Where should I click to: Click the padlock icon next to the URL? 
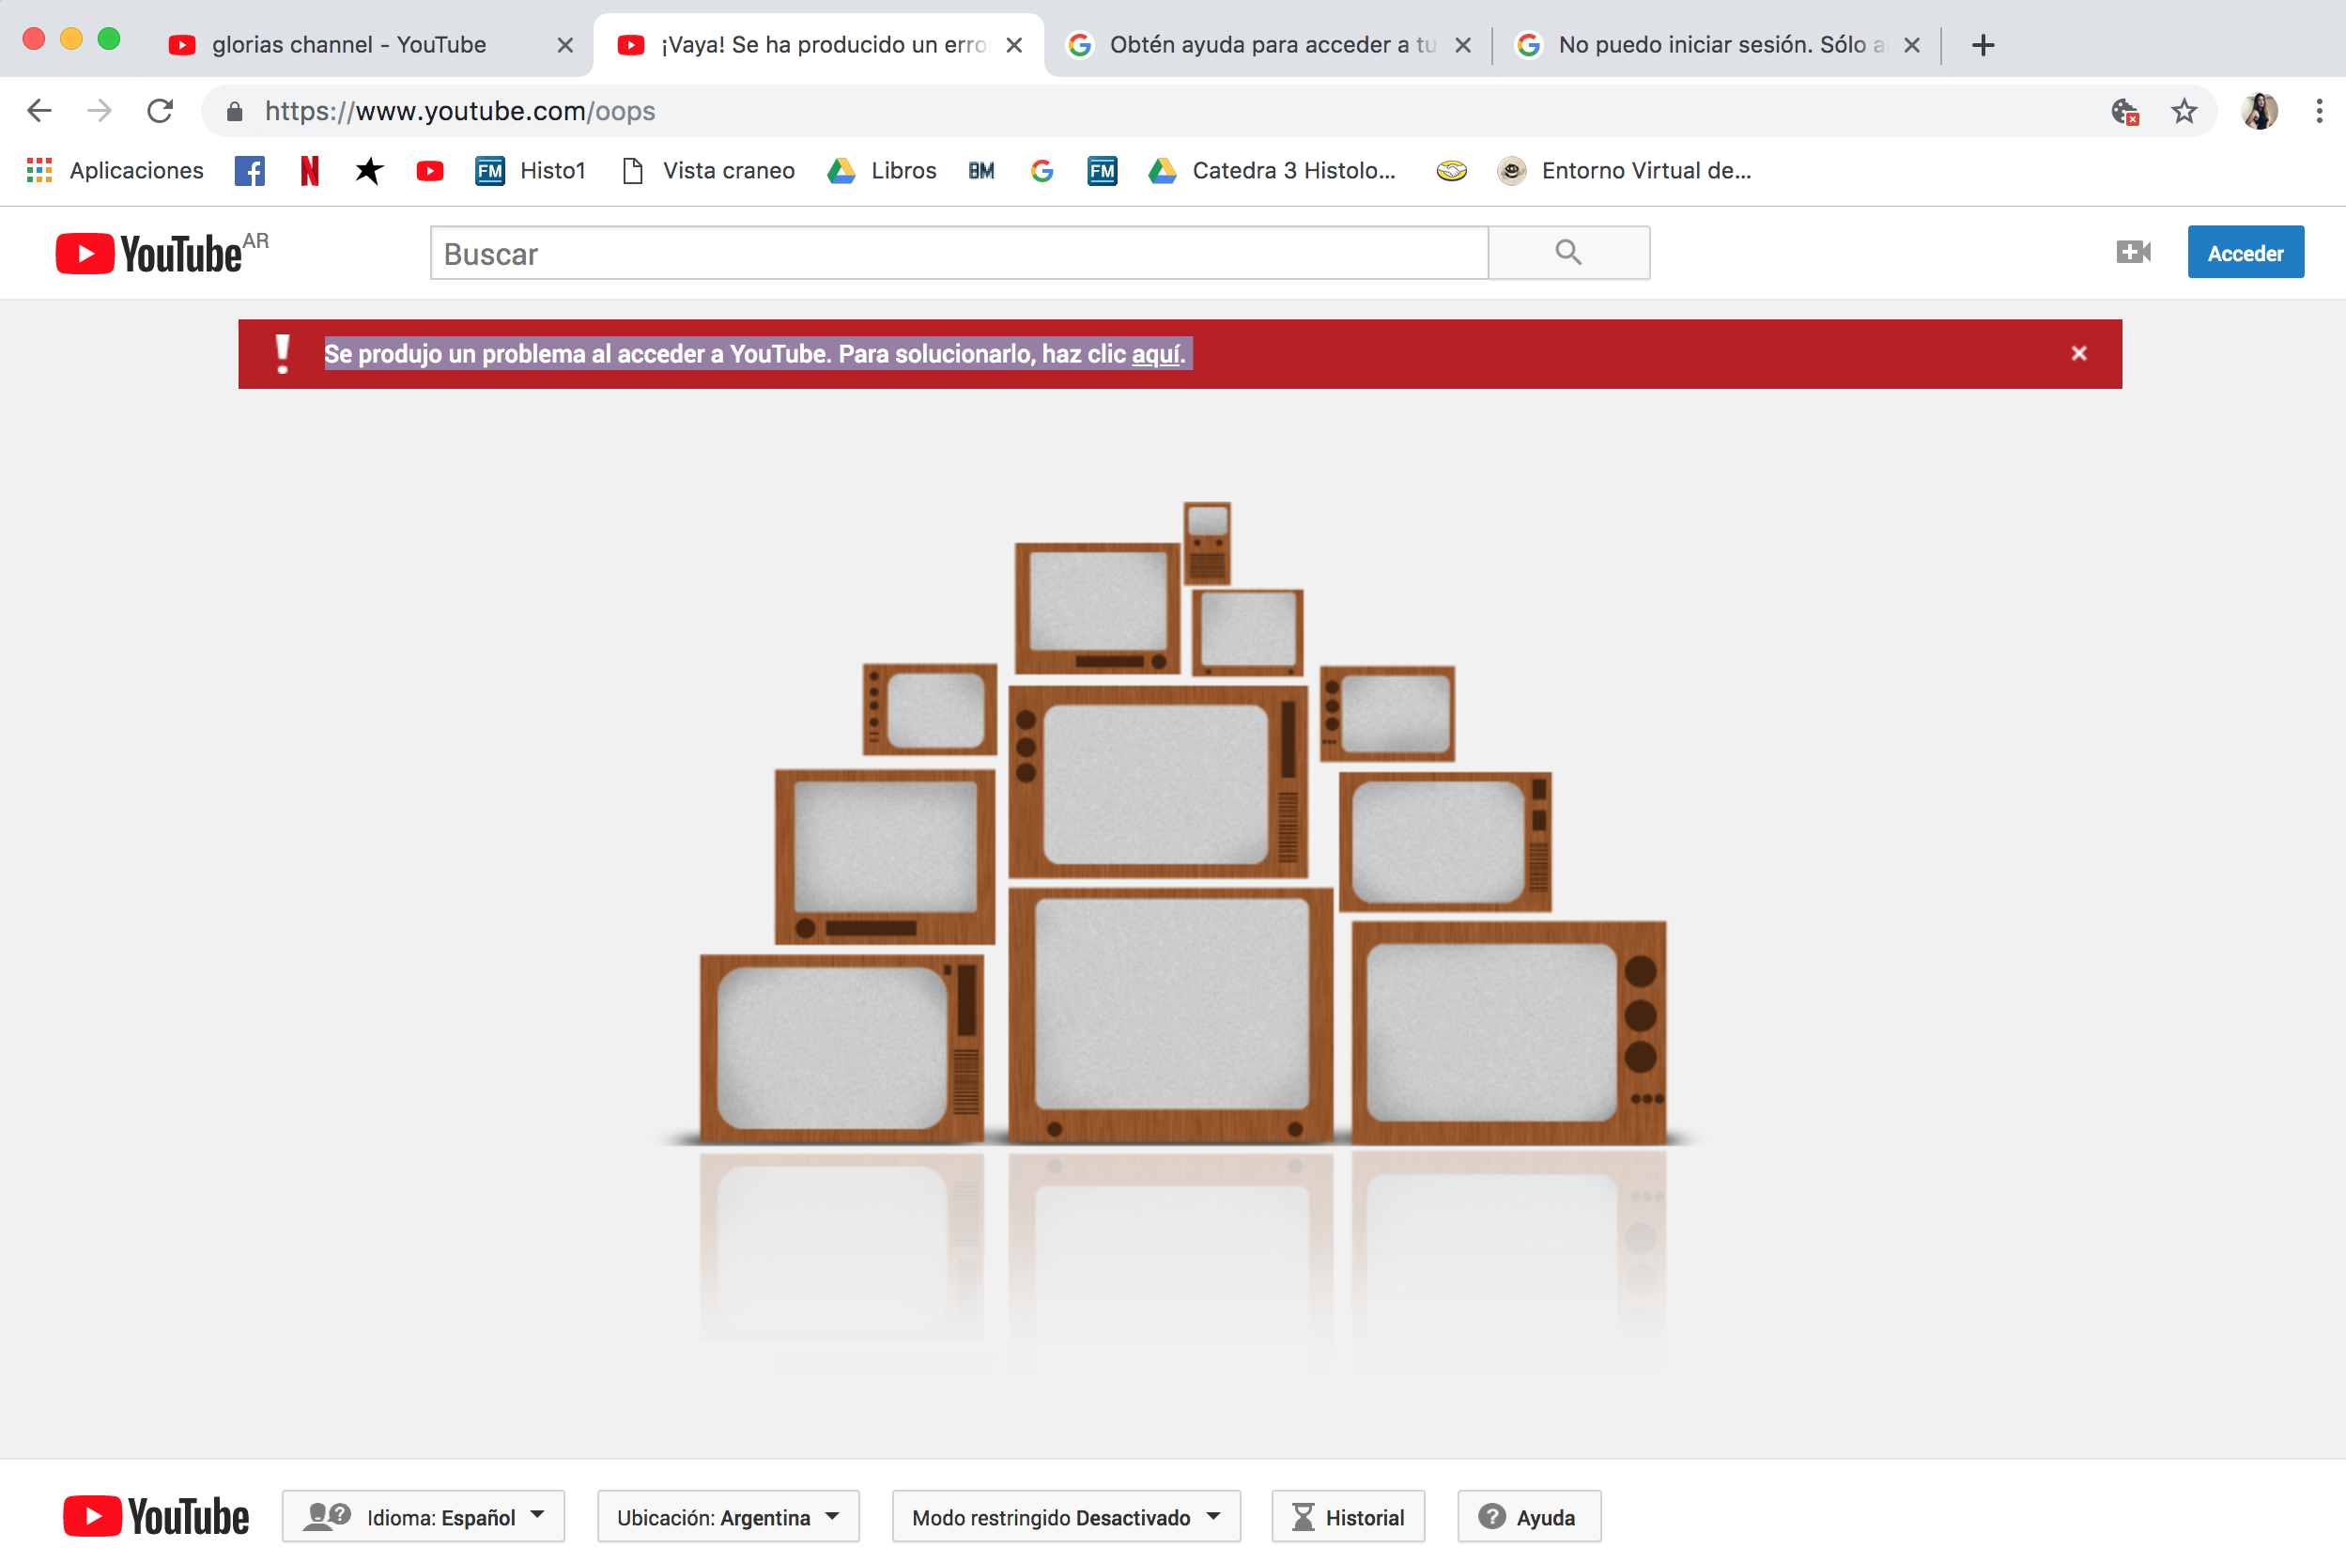coord(234,111)
